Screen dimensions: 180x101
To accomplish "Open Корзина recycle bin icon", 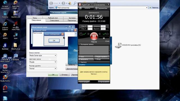I will click(5, 15).
